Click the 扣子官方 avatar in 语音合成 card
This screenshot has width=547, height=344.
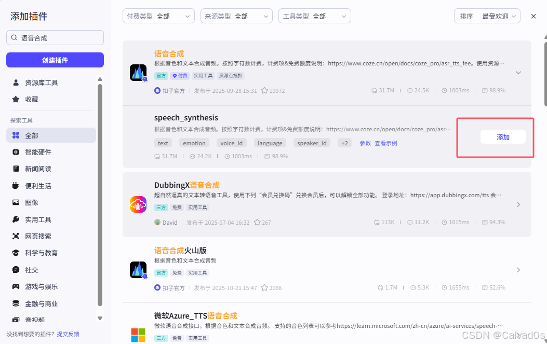point(157,91)
